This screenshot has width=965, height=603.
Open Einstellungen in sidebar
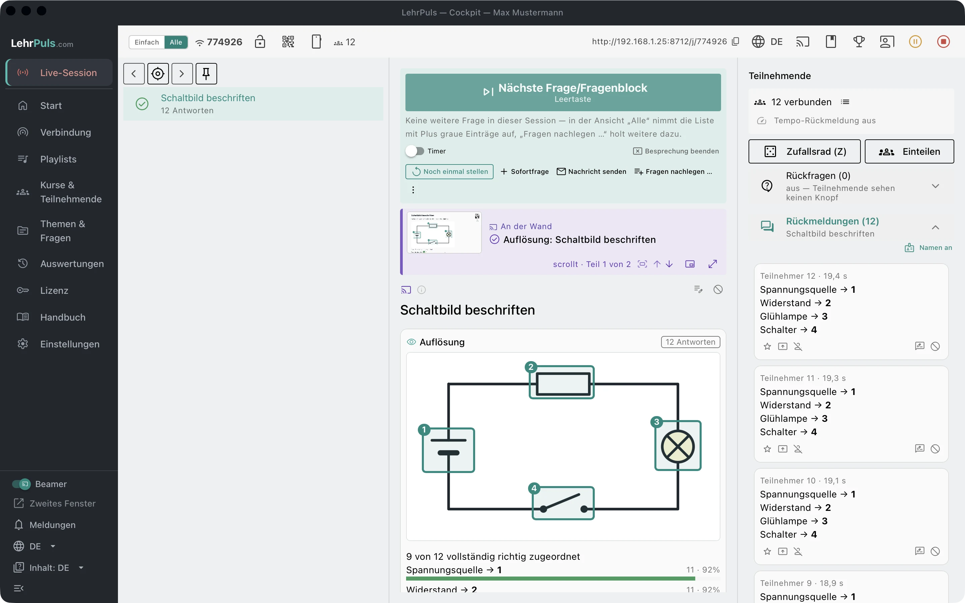pos(59,344)
